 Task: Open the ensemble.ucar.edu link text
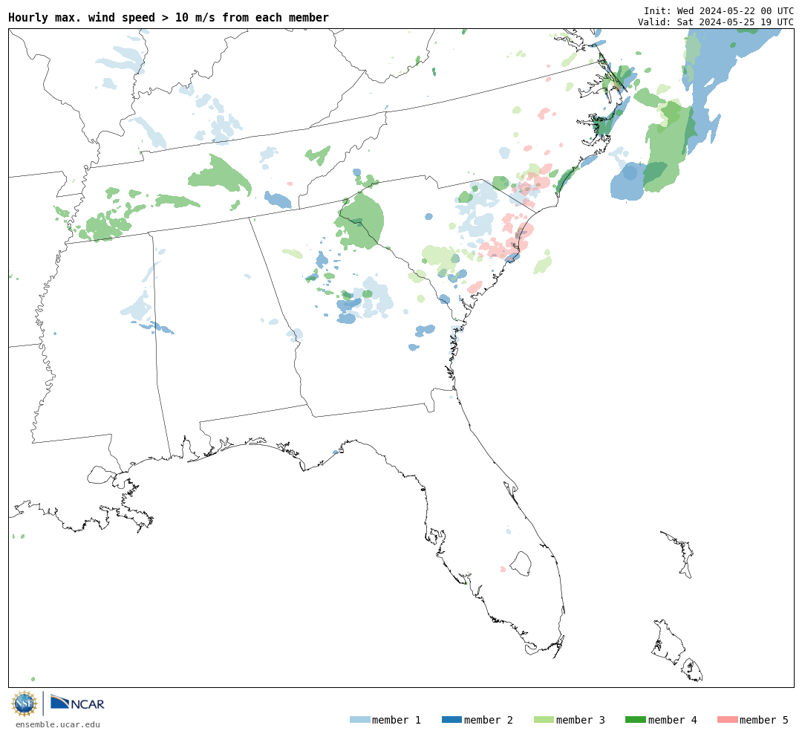click(58, 724)
